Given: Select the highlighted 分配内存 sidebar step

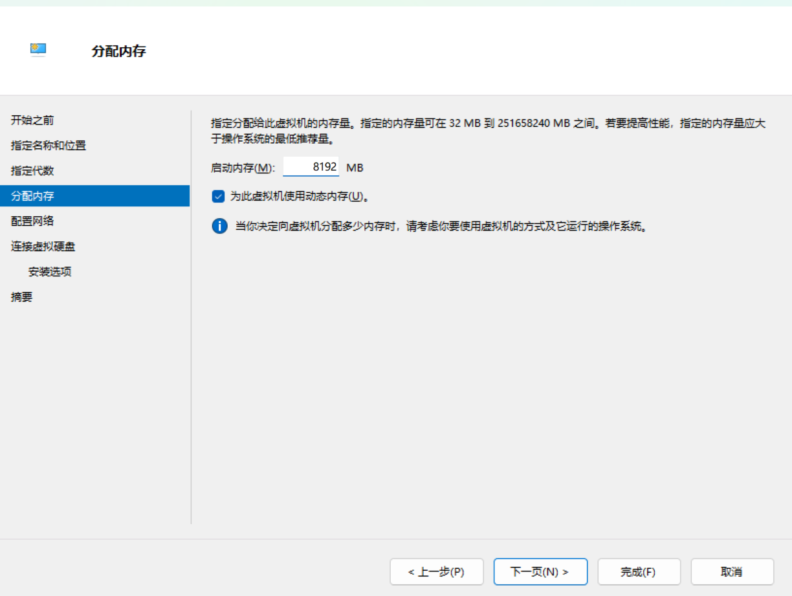Looking at the screenshot, I should click(32, 196).
